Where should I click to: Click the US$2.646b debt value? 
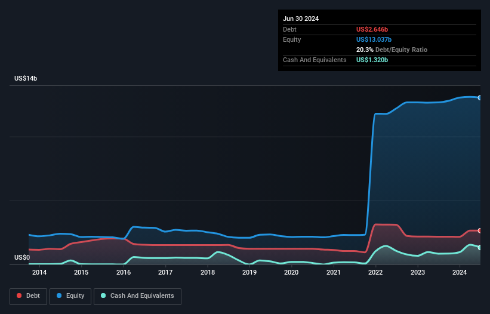click(372, 29)
